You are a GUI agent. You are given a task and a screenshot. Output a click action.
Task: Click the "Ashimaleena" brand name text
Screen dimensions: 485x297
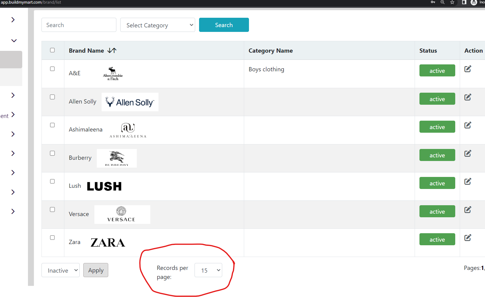(x=86, y=129)
